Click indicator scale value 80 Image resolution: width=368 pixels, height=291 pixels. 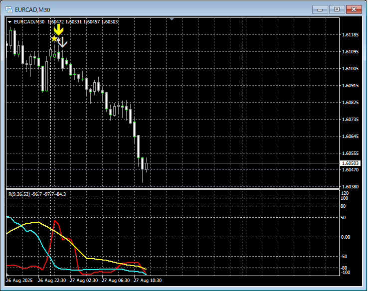pyautogui.click(x=343, y=206)
